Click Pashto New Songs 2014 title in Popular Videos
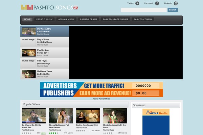 coord(87,125)
